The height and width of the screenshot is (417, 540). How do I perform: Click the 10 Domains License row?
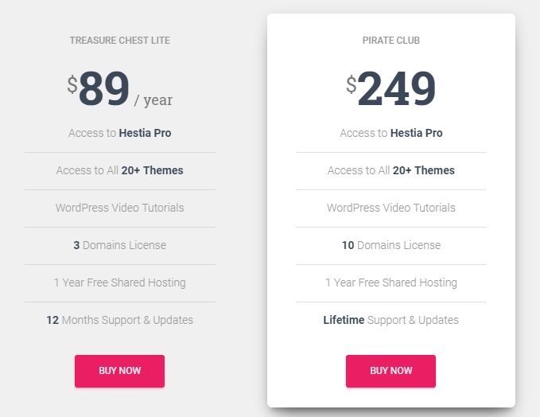pyautogui.click(x=390, y=245)
